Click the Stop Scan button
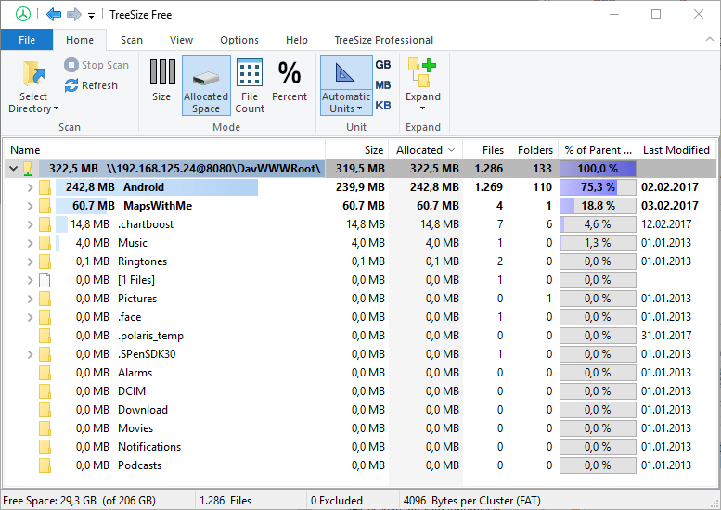 pos(97,65)
